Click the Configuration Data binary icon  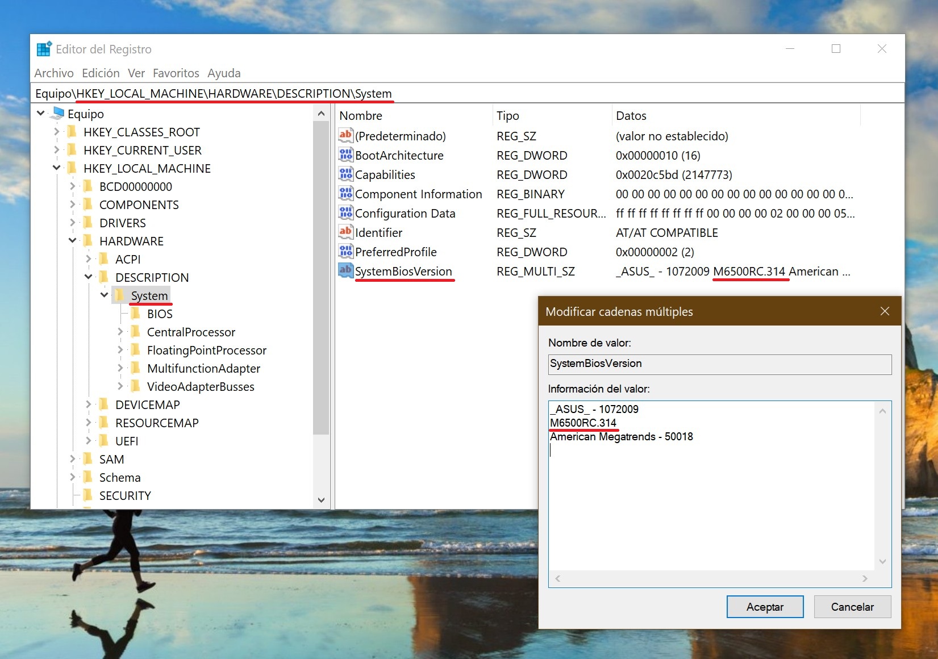click(345, 212)
